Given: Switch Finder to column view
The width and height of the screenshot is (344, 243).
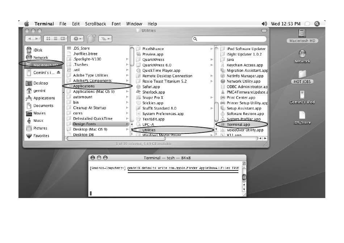Looking at the screenshot, I should coord(63,39).
